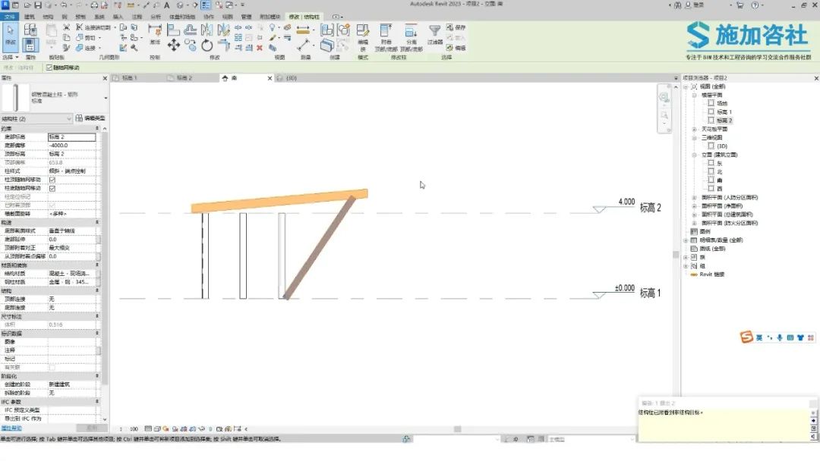Click the drawing area vertical scrollbar
Image resolution: width=820 pixels, height=461 pixels.
pos(675,255)
